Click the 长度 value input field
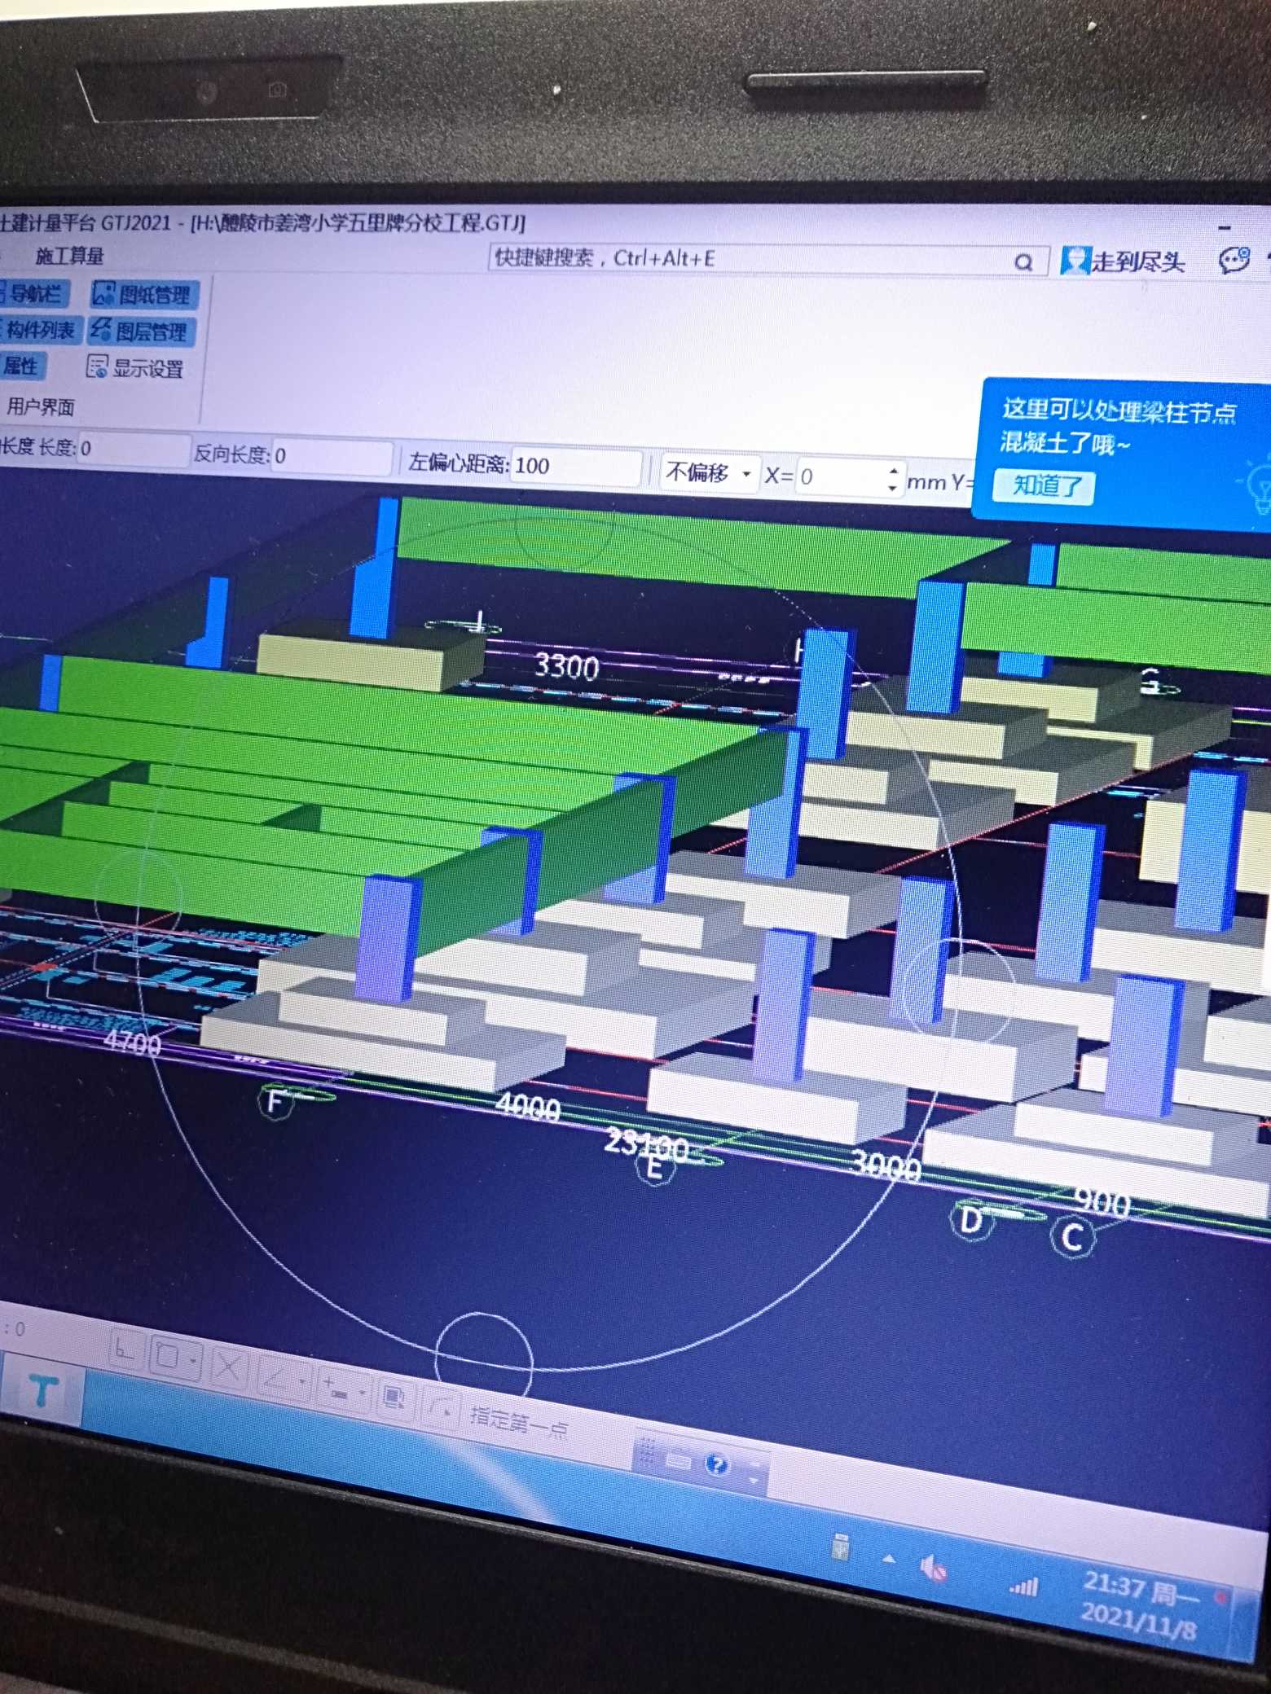1271x1694 pixels. [x=133, y=450]
